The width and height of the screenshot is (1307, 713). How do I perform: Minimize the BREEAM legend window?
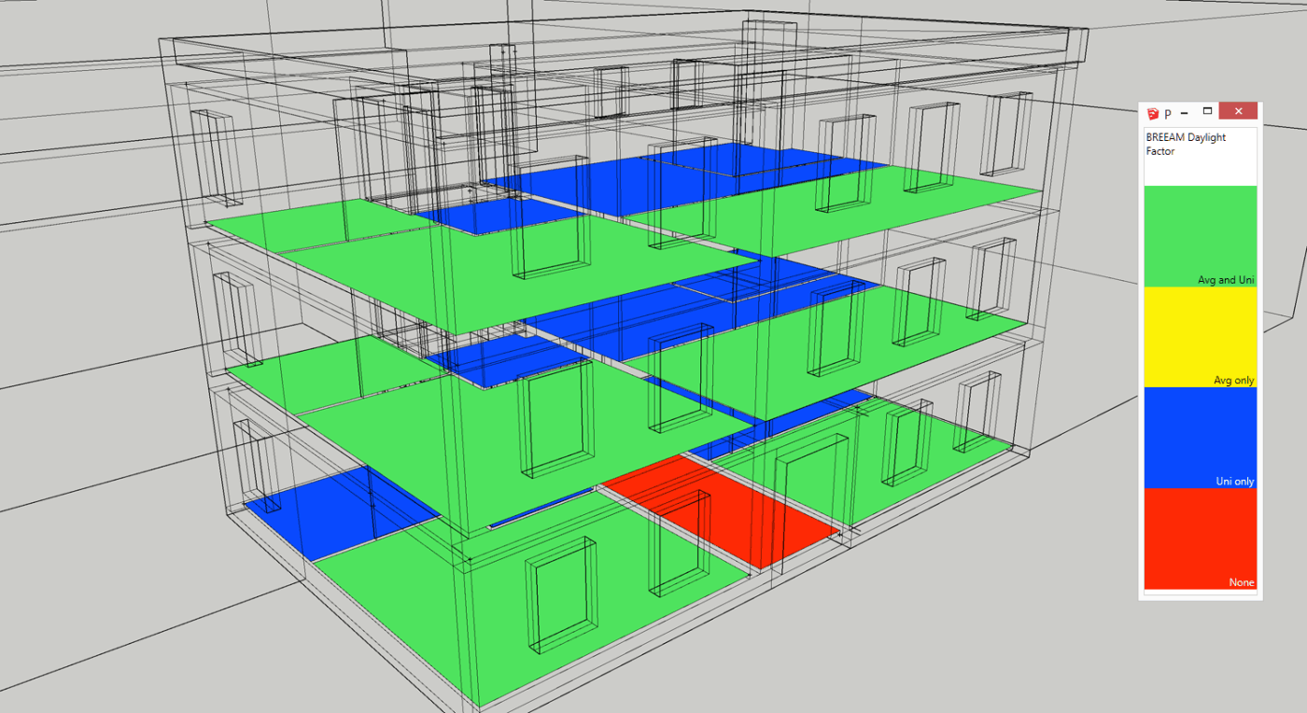1184,112
